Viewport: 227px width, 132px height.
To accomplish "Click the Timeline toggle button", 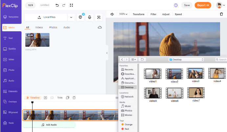I will coord(33,98).
